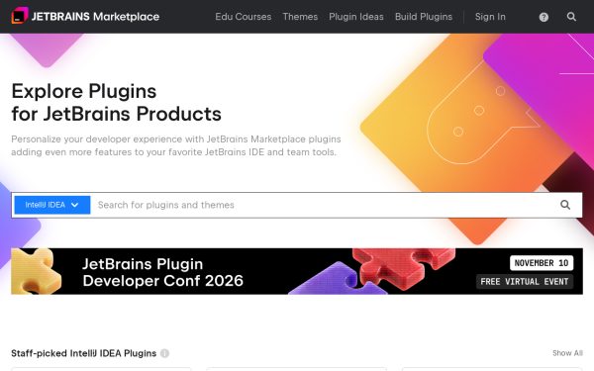This screenshot has width=594, height=371.
Task: Expand the IntelliJ IDEA product dropdown
Action: coord(52,205)
